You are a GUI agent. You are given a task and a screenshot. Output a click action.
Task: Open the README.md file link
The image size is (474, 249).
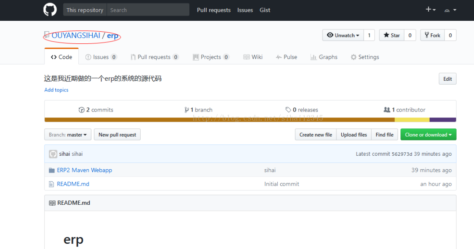click(x=73, y=184)
